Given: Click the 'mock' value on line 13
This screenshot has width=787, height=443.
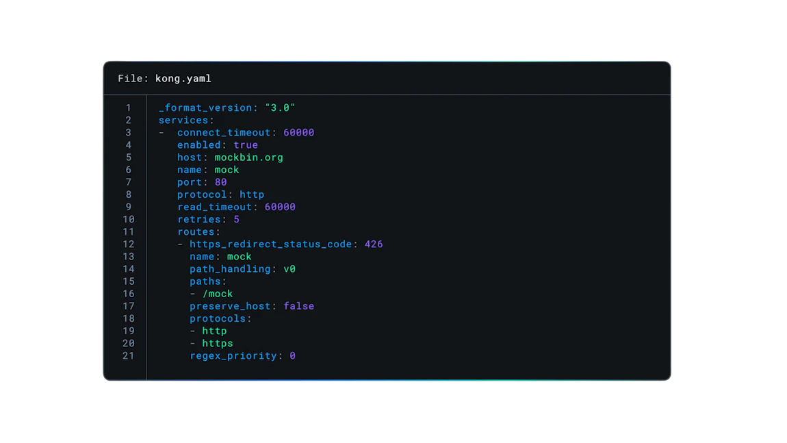Looking at the screenshot, I should tap(240, 257).
